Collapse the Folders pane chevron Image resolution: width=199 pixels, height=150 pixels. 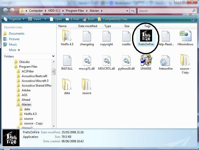click(53, 56)
